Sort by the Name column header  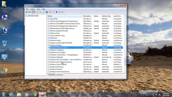point(65,16)
